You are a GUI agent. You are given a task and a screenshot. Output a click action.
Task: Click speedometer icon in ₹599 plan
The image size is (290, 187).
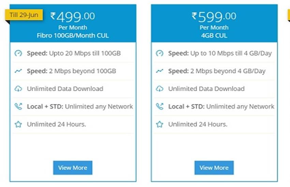click(x=159, y=53)
